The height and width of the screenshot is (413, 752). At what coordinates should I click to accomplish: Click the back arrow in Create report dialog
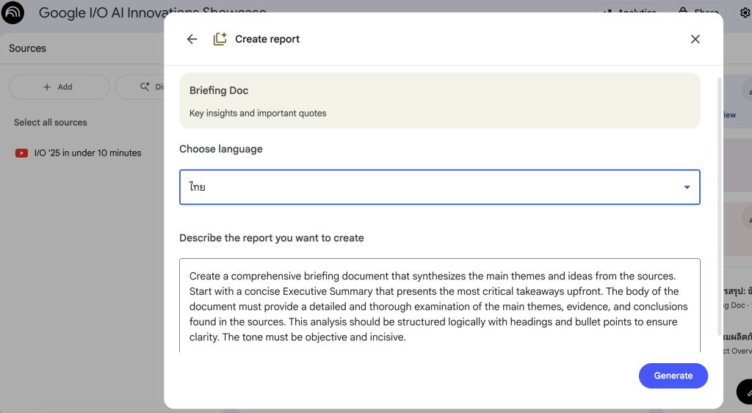192,40
